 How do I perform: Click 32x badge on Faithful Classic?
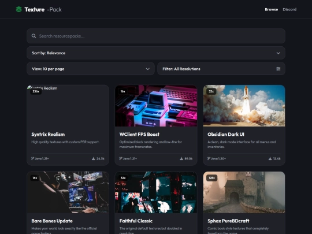click(123, 178)
